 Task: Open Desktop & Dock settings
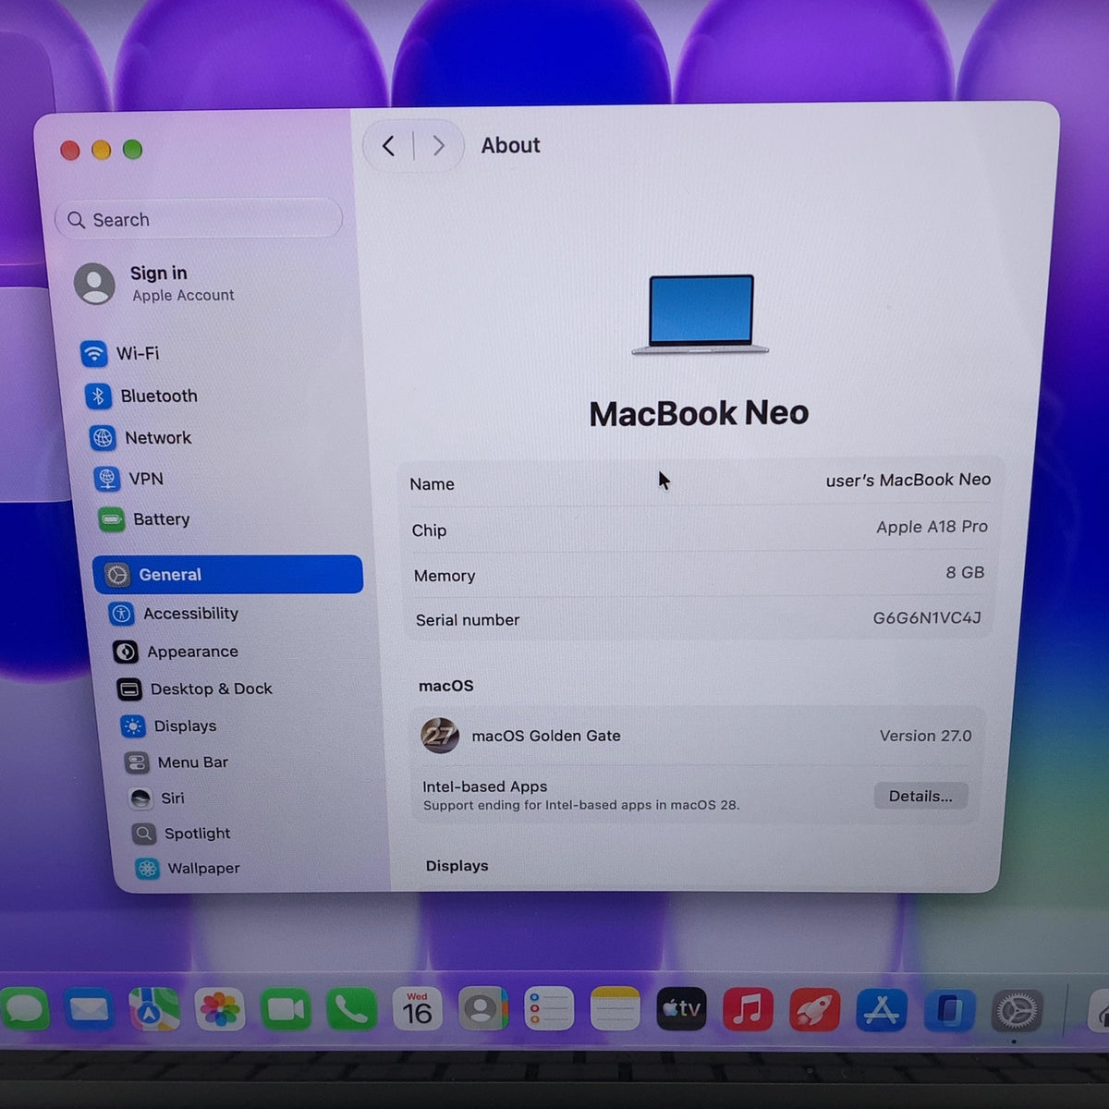[x=195, y=689]
